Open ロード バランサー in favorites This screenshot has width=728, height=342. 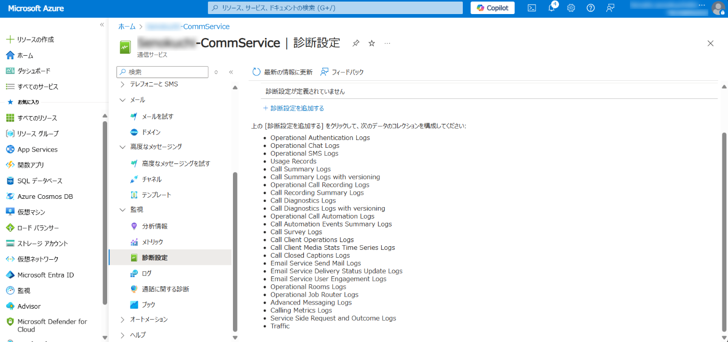click(x=32, y=227)
